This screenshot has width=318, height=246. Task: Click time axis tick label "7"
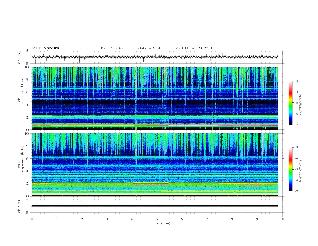click(207, 219)
